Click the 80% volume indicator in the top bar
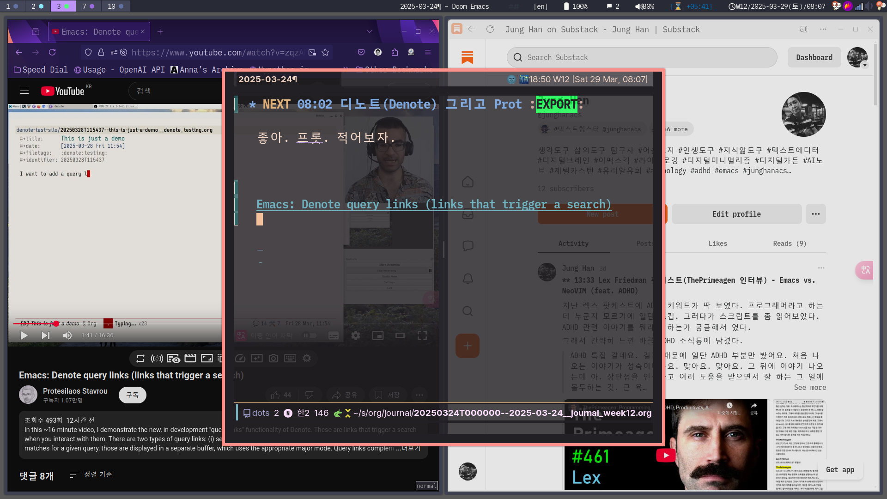 (644, 6)
